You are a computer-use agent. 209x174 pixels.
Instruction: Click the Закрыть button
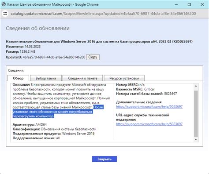pyautogui.click(x=104, y=159)
